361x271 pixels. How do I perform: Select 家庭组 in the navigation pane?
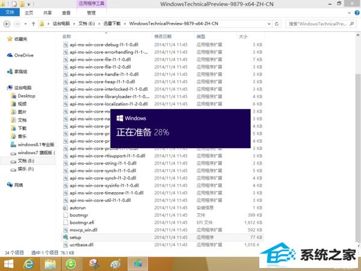[x=20, y=72]
